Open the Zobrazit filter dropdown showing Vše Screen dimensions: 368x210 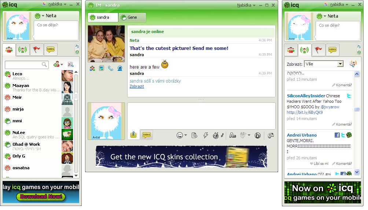[324, 64]
